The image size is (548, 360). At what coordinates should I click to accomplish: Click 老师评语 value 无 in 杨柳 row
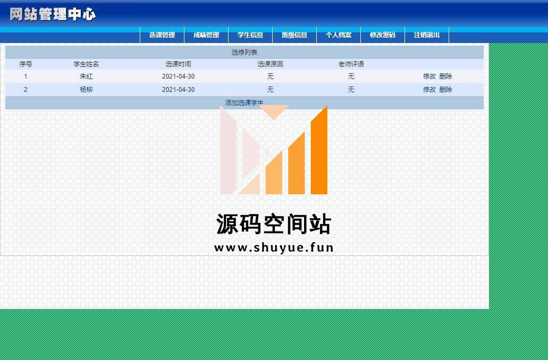(x=351, y=89)
